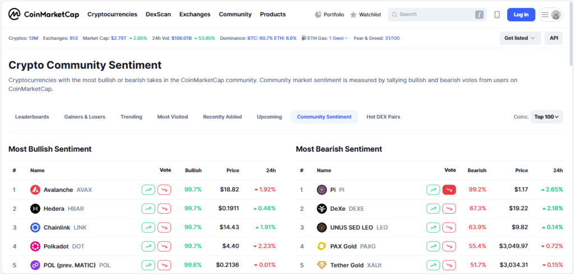Click the Polkadot coin logo
Viewport: 574px width, 274px height.
pyautogui.click(x=35, y=246)
